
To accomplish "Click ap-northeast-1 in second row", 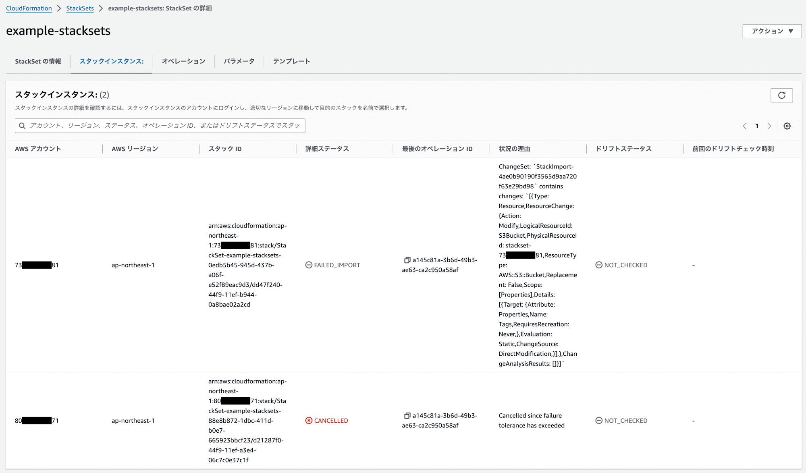I will [x=133, y=421].
